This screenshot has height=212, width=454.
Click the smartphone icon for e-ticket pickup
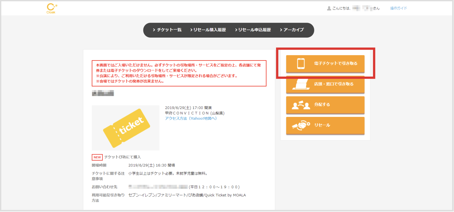click(x=301, y=64)
